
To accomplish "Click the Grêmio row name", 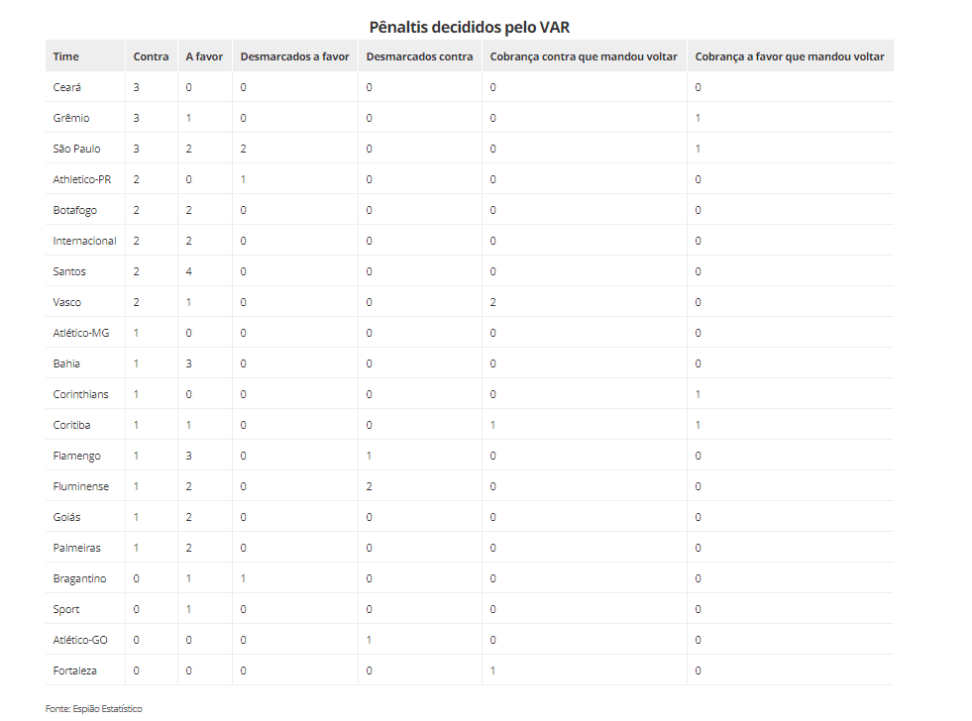I will 71,118.
